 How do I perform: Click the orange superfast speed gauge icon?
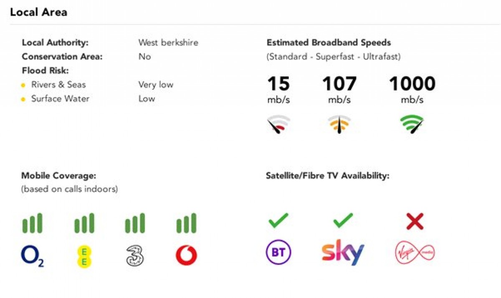tap(339, 124)
